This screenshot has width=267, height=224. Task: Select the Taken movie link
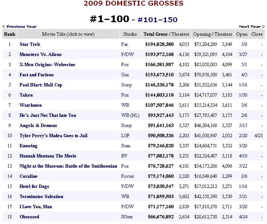[x=26, y=95]
